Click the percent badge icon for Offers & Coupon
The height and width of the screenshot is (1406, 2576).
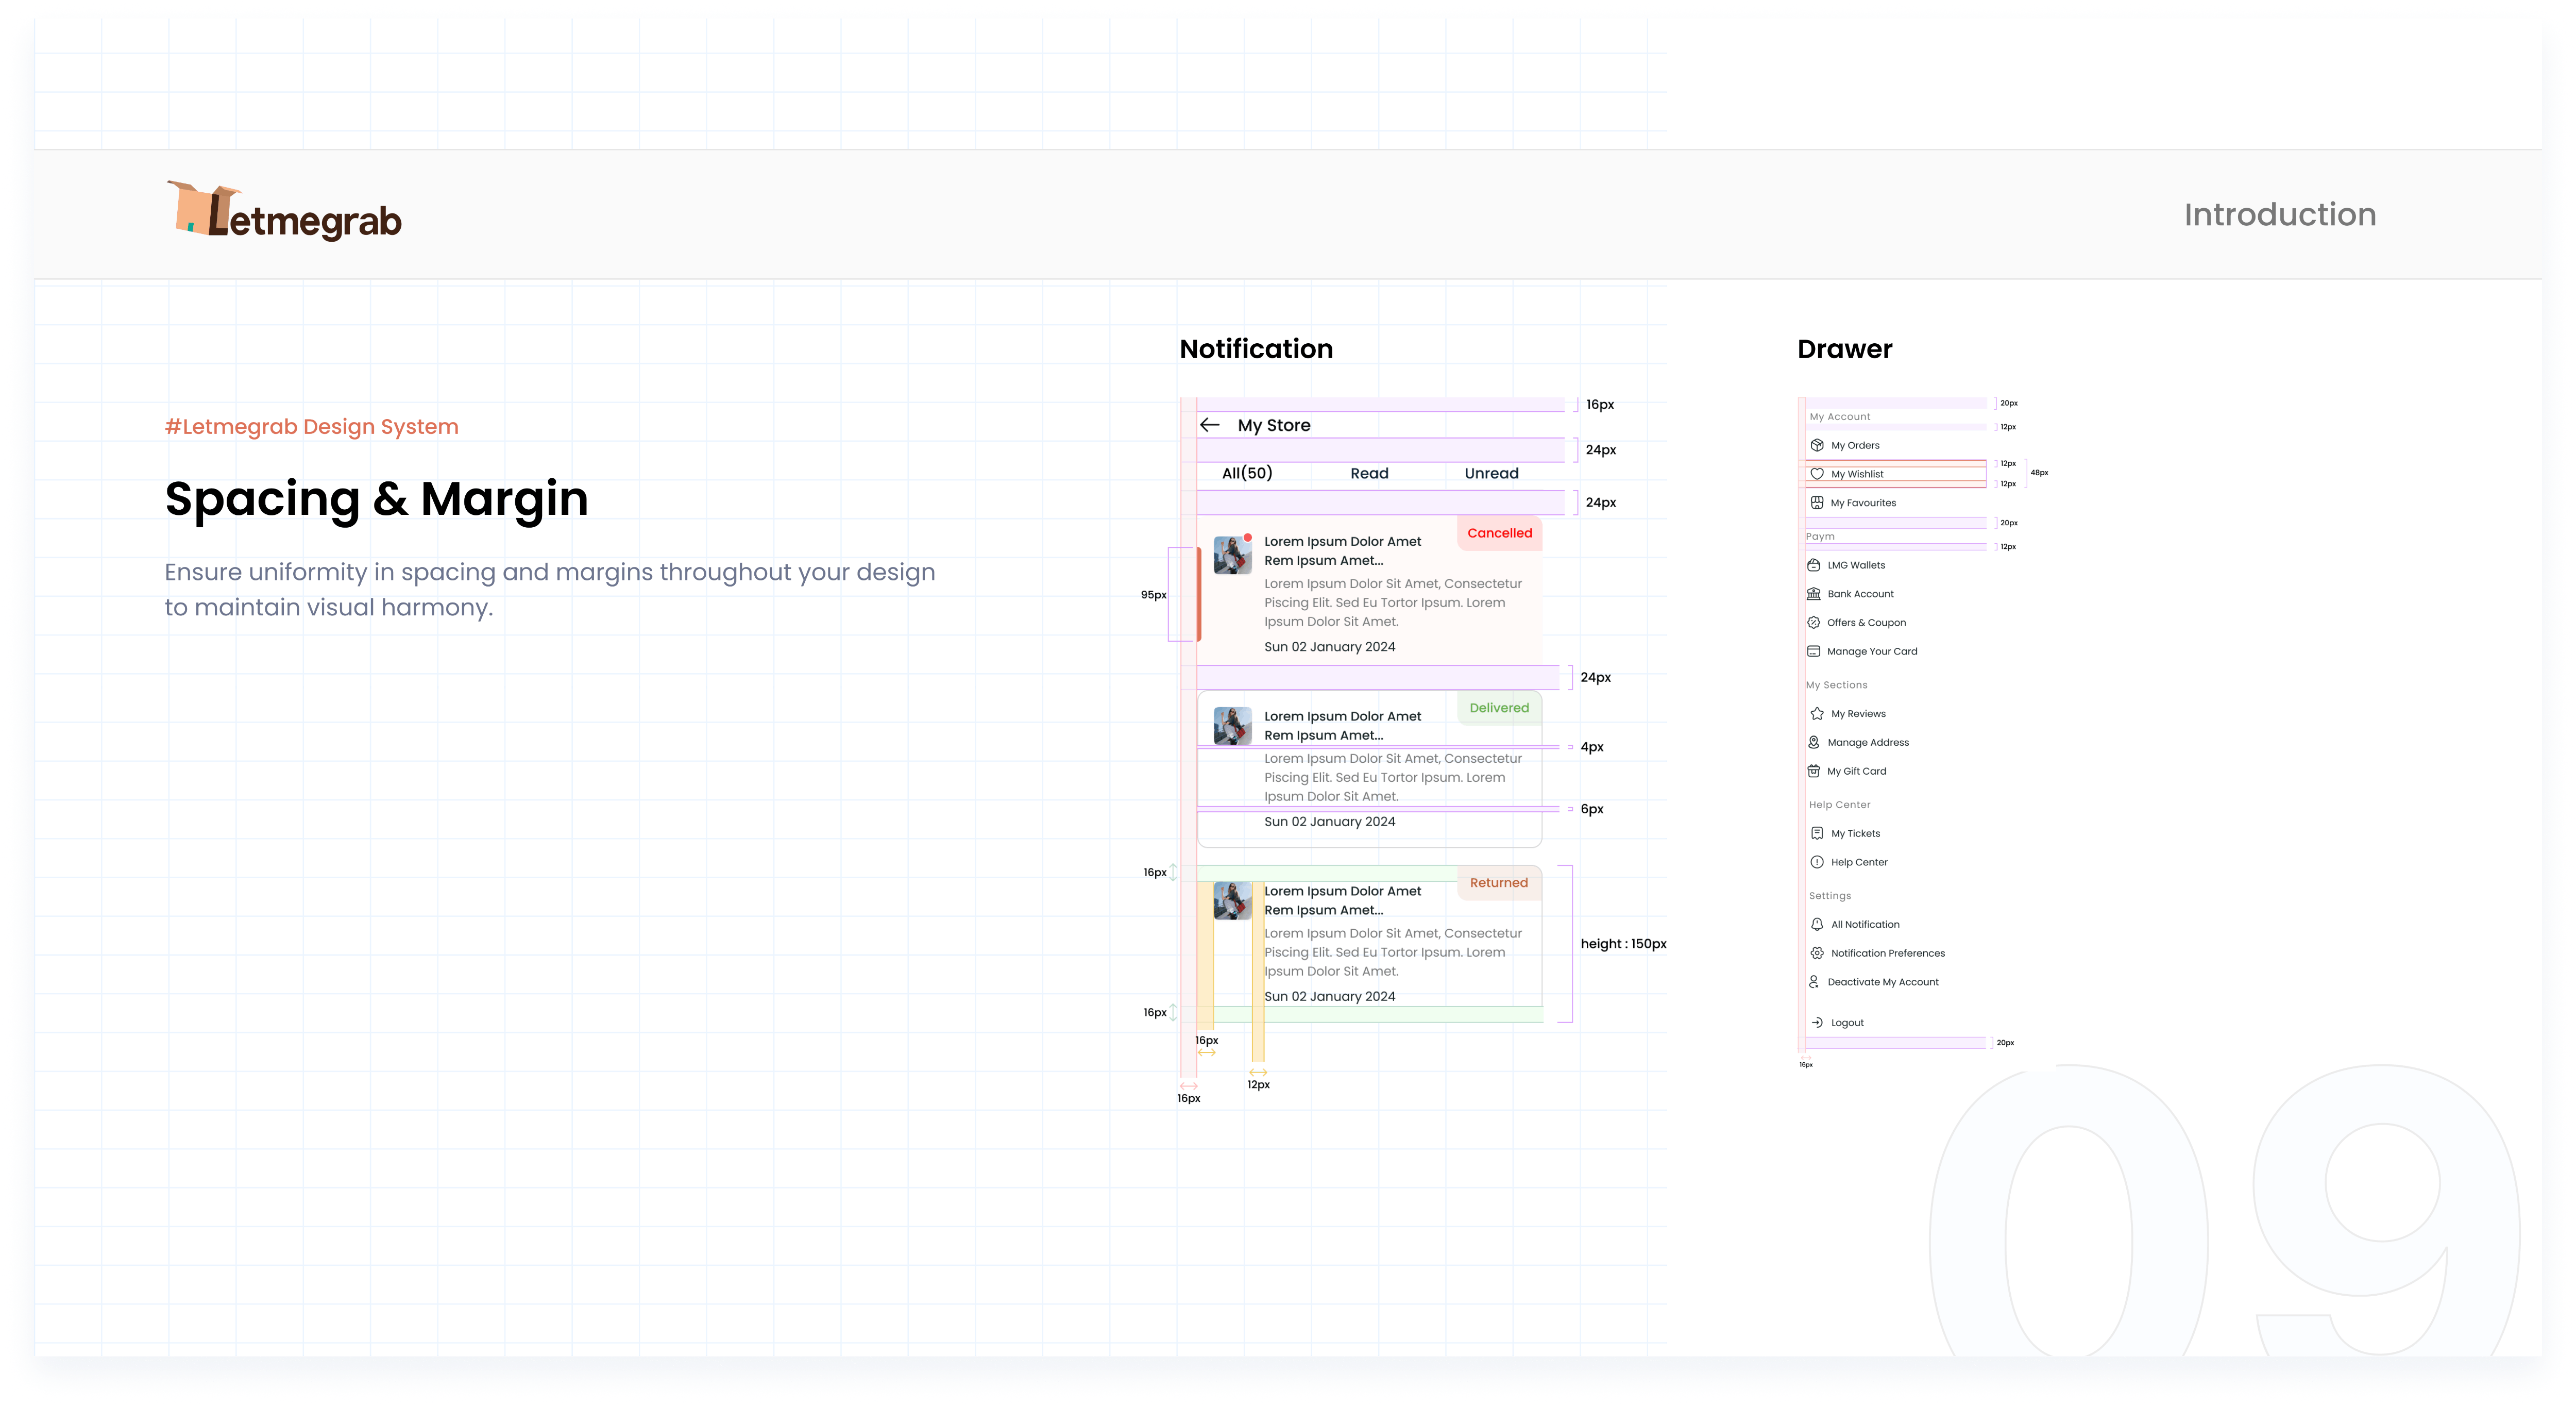pos(1814,623)
